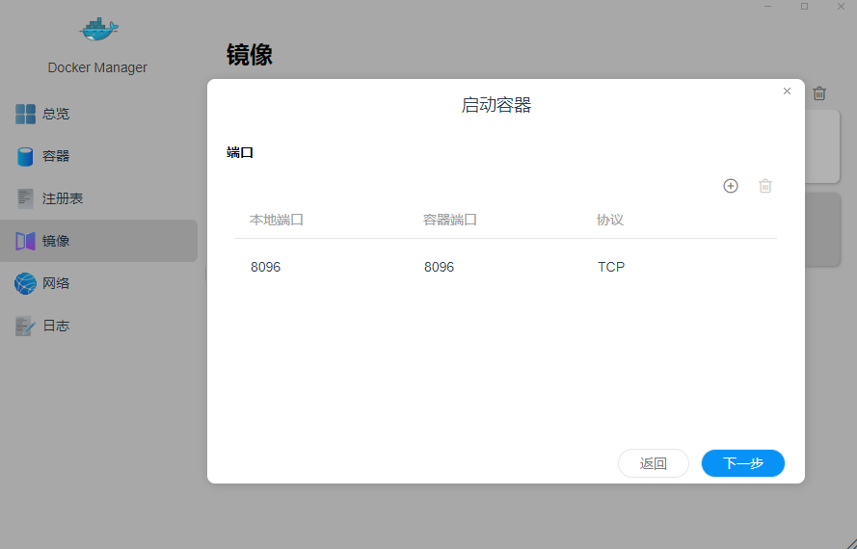Close the 启动容器 dialog
Image resolution: width=857 pixels, height=549 pixels.
click(x=787, y=91)
